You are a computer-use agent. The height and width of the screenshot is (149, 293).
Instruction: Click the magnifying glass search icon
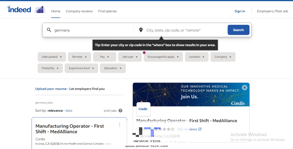49,30
